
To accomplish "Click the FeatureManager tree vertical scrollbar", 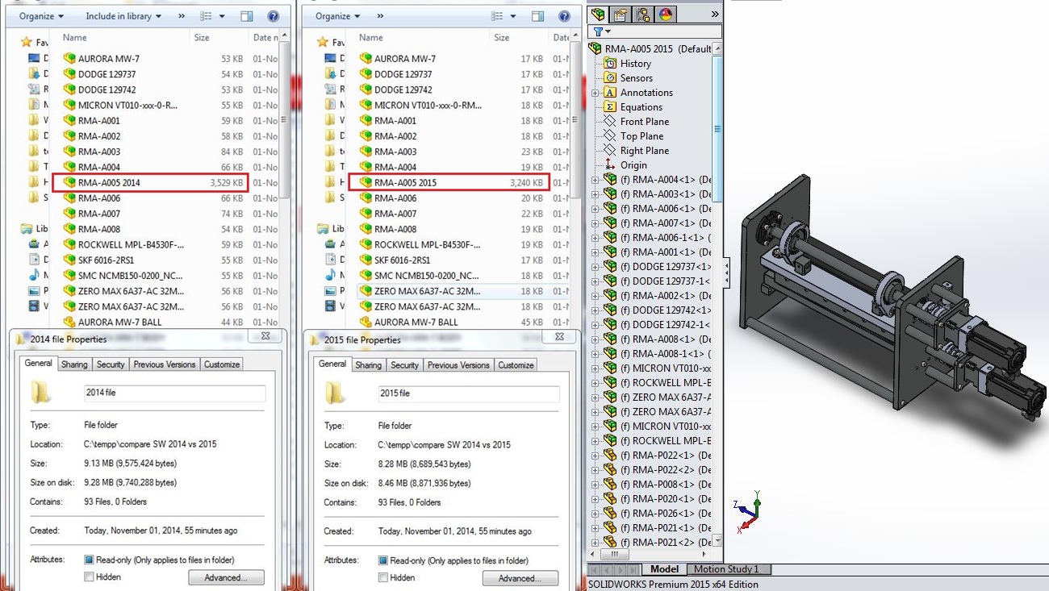I will (x=717, y=129).
